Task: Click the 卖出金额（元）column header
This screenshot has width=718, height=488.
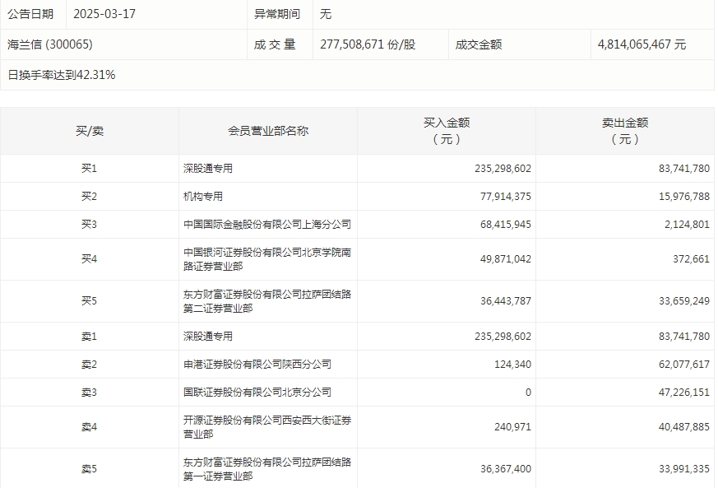Action: tap(628, 129)
